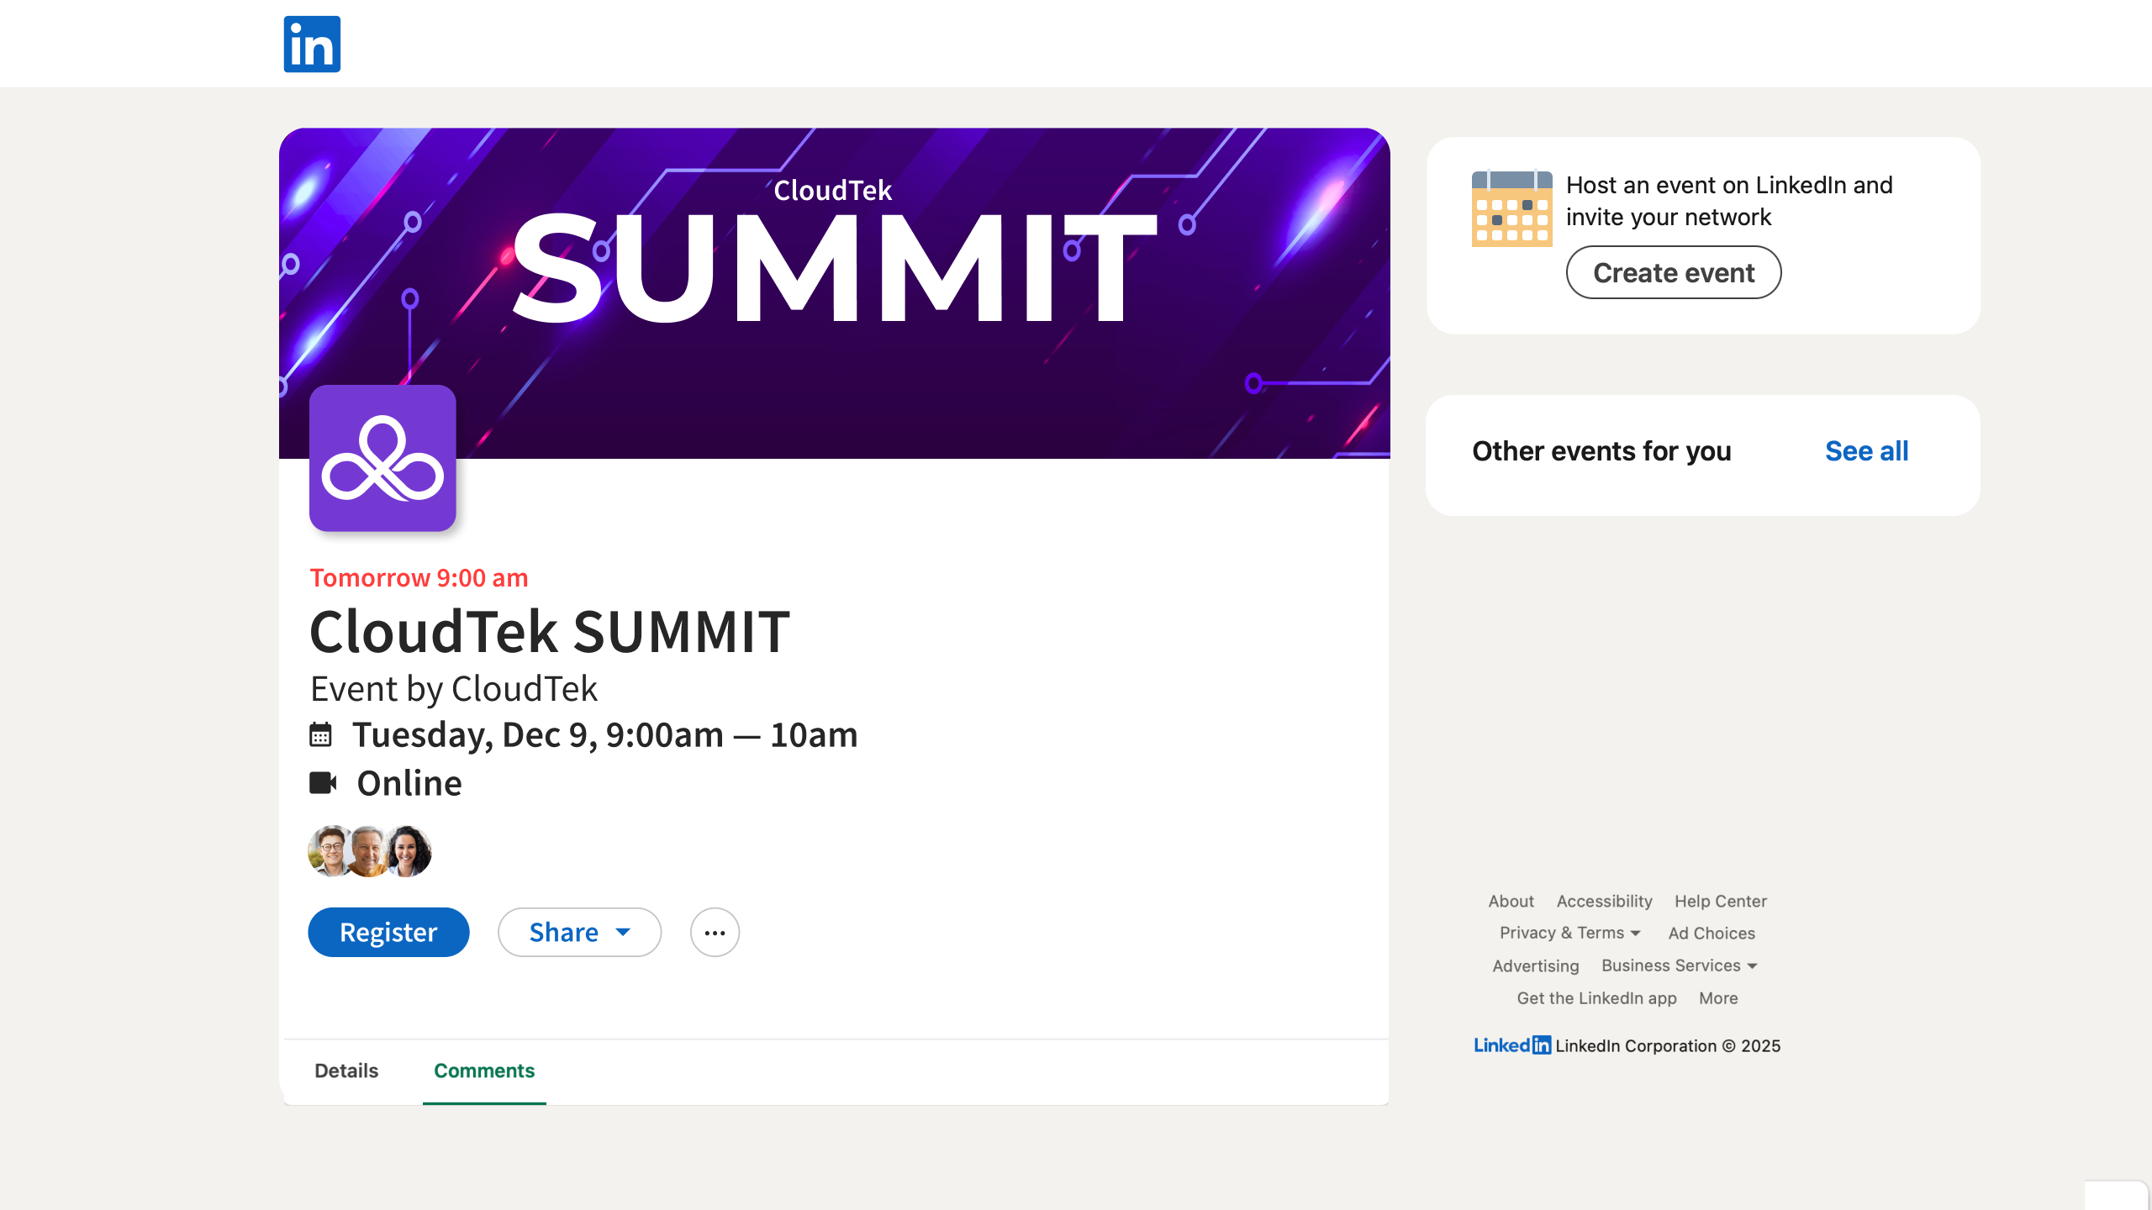The height and width of the screenshot is (1210, 2152).
Task: Click the calendar icon beside event date
Action: click(x=320, y=734)
